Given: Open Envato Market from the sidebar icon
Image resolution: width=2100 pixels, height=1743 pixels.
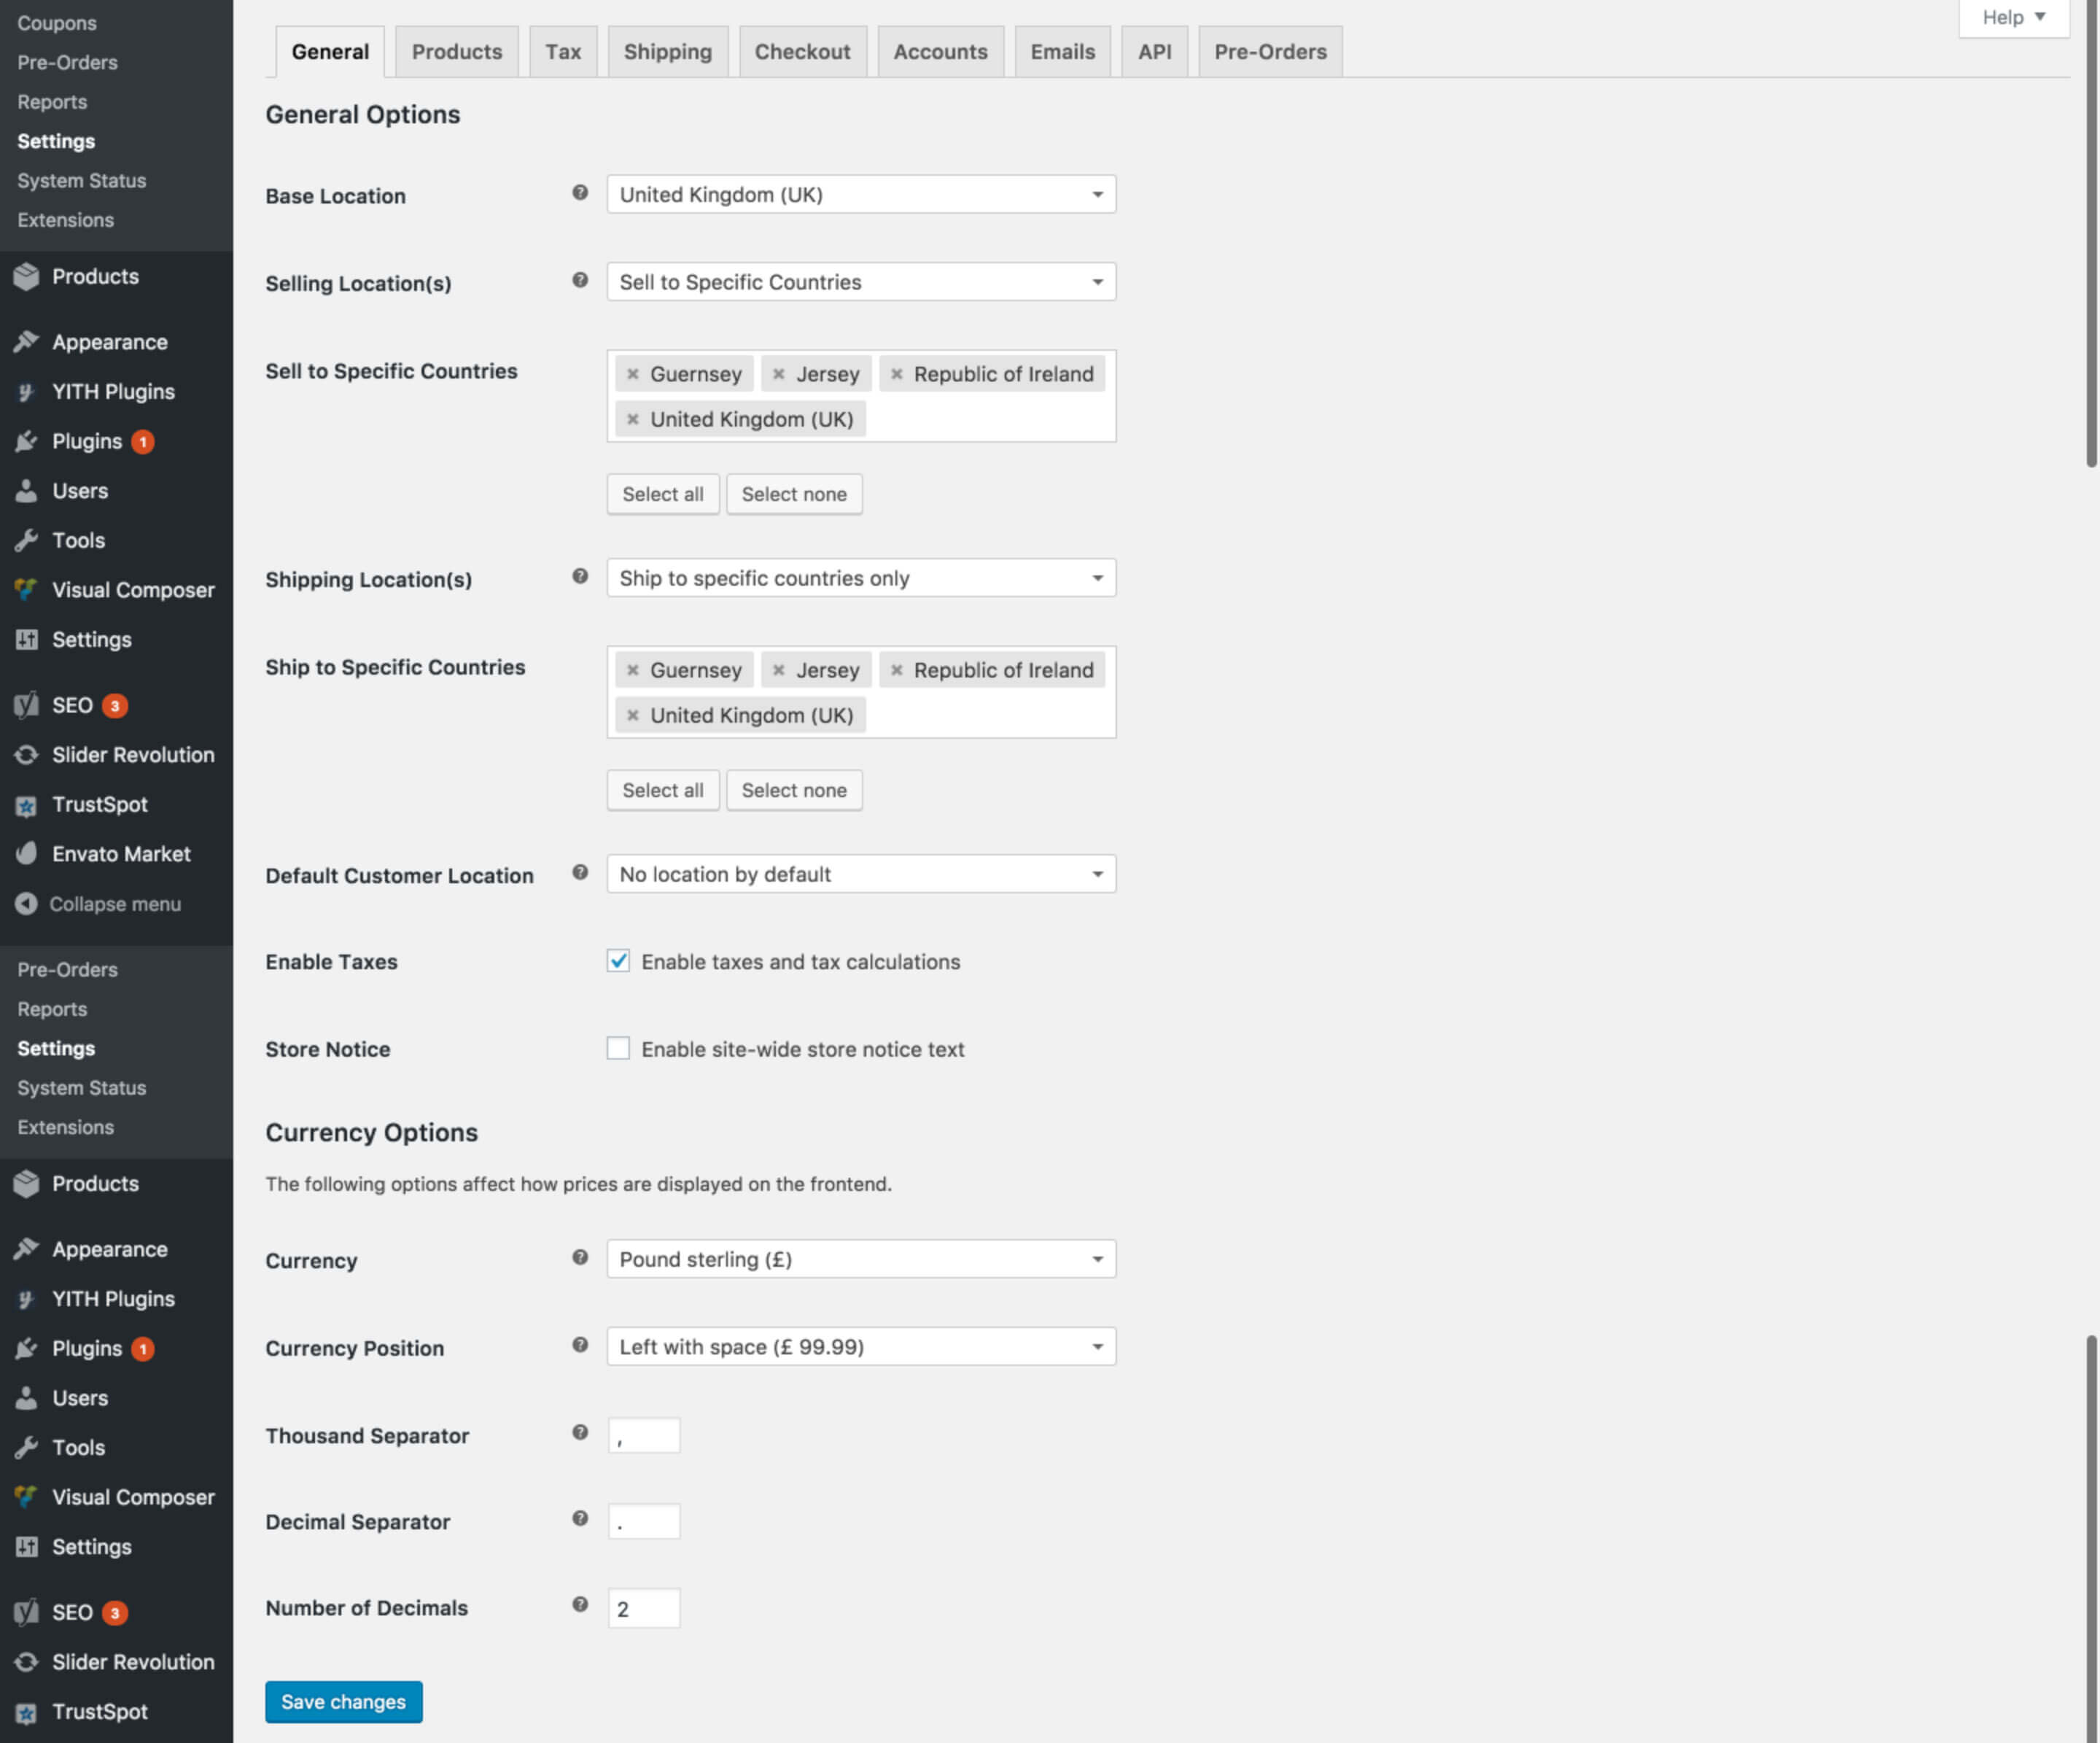Looking at the screenshot, I should (x=27, y=853).
